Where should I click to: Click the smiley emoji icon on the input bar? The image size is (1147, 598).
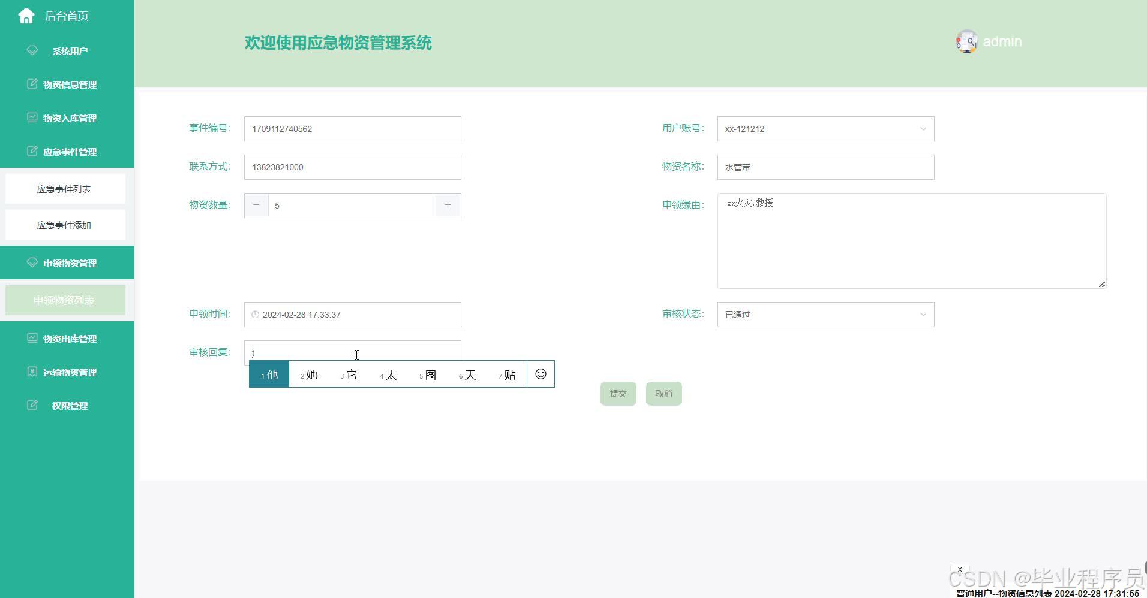tap(541, 373)
